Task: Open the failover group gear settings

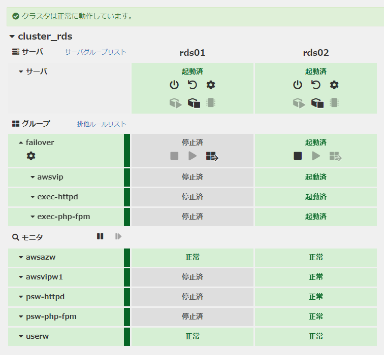Action: 31,156
